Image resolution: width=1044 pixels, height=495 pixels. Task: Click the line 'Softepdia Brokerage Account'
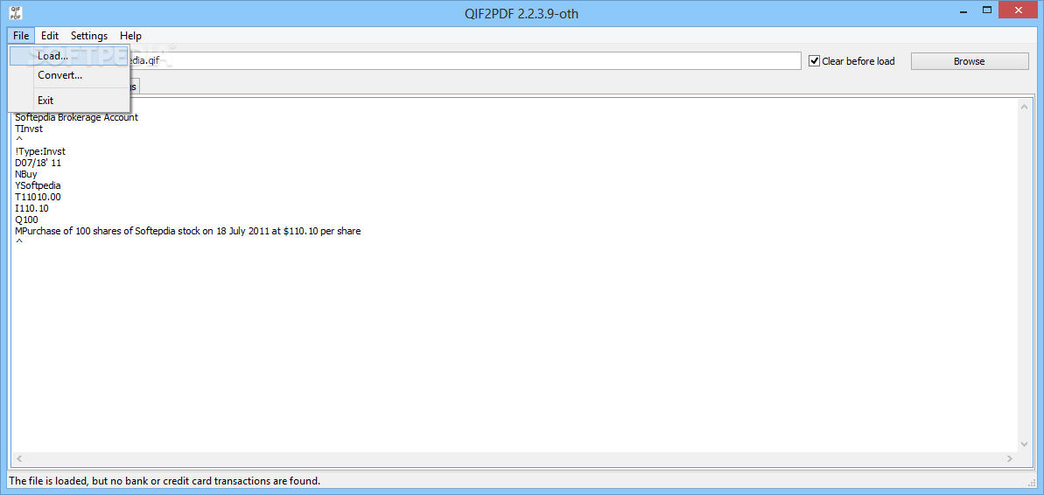(76, 118)
